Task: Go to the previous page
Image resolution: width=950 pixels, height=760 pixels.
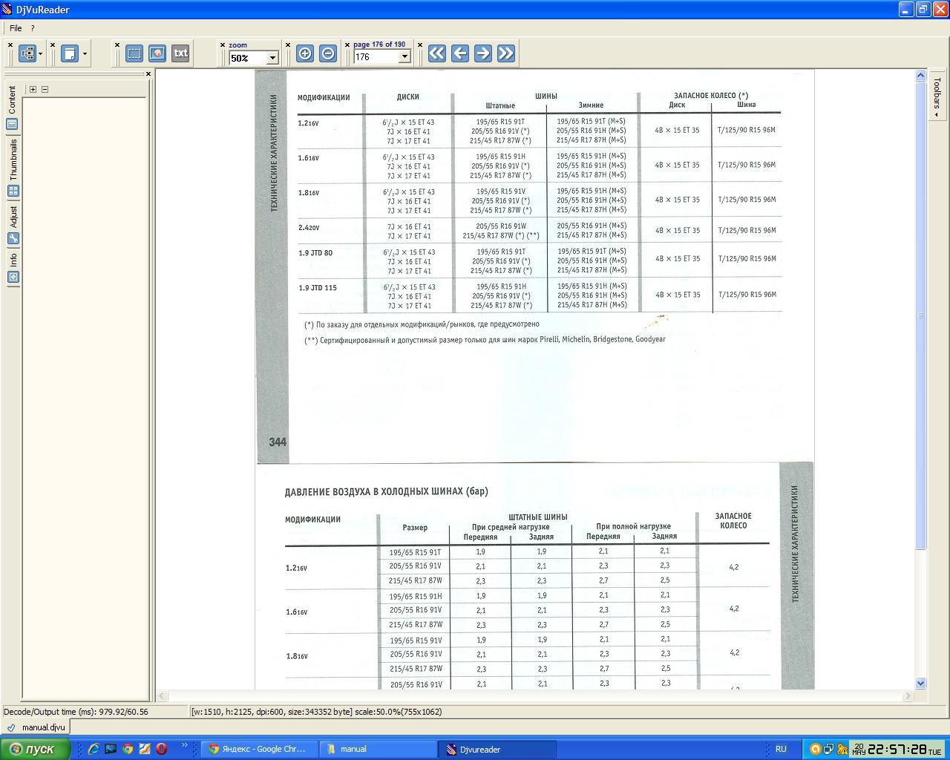Action: 460,53
